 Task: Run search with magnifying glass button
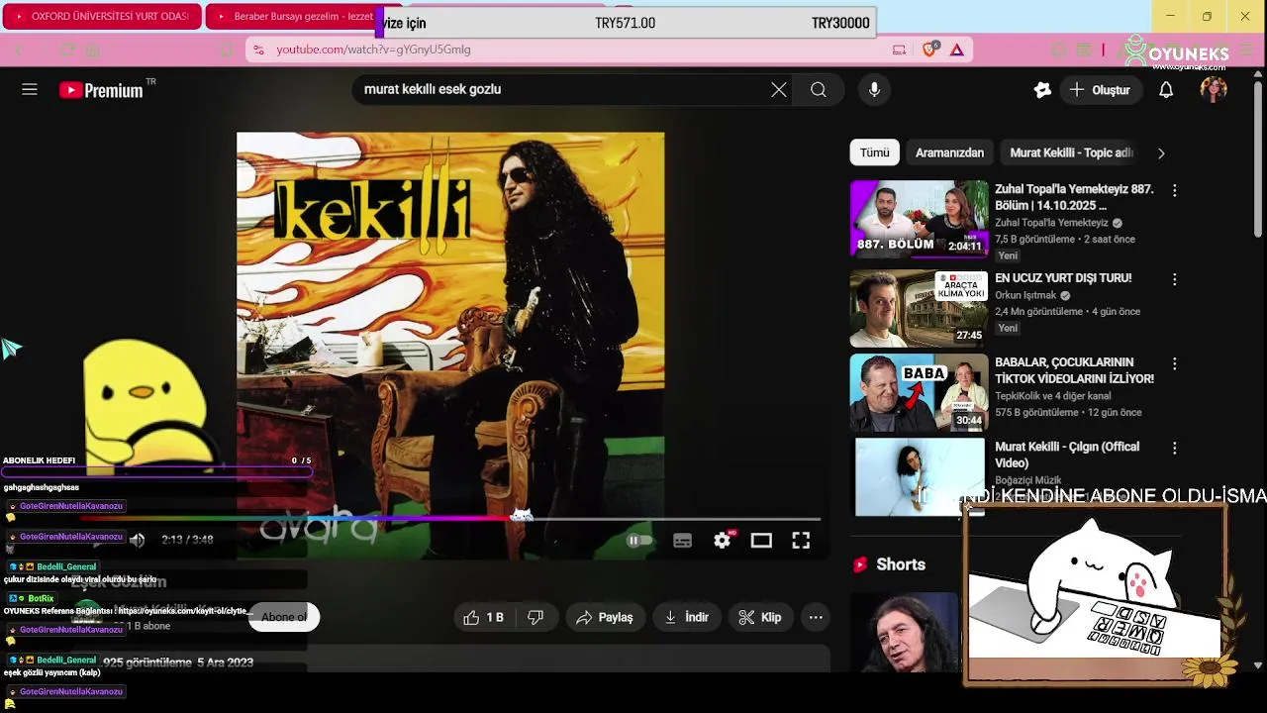point(819,90)
